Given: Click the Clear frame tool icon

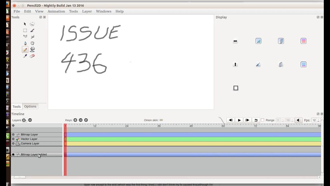Looking at the screenshot, I should 32,24.
